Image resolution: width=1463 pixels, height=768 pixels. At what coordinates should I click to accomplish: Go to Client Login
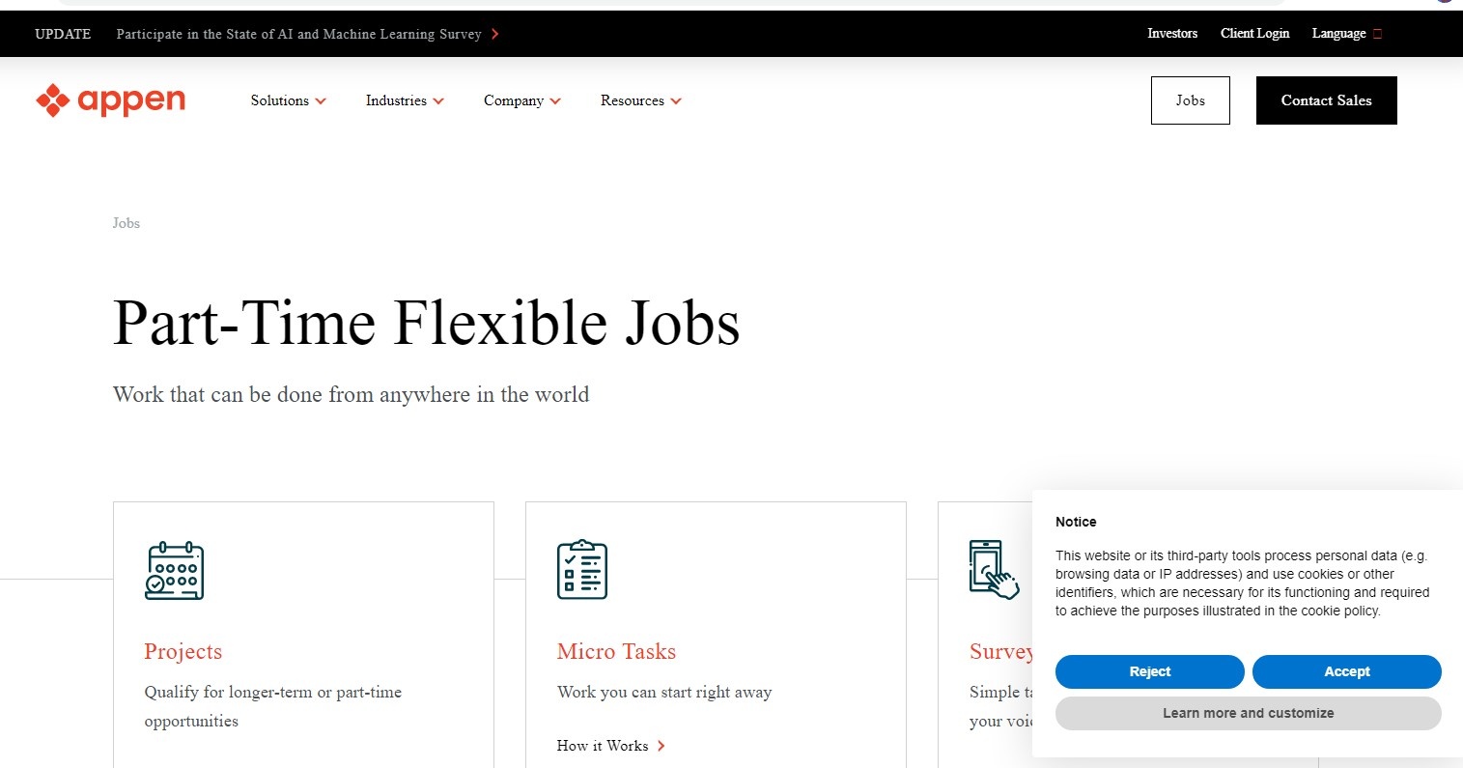[1254, 33]
